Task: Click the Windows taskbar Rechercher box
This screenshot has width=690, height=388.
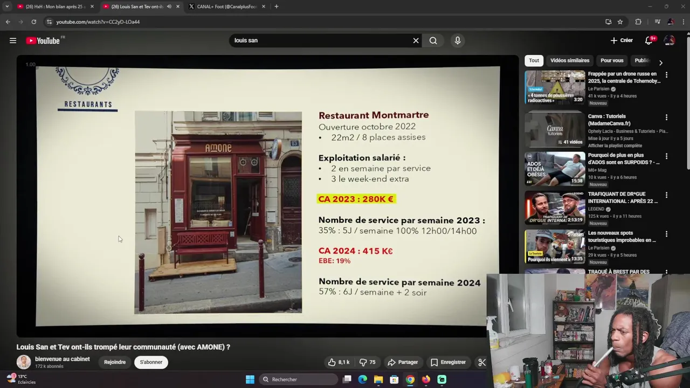Action: click(x=299, y=379)
